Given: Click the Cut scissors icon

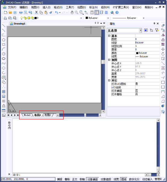Looking at the screenshot, I should point(36,12).
